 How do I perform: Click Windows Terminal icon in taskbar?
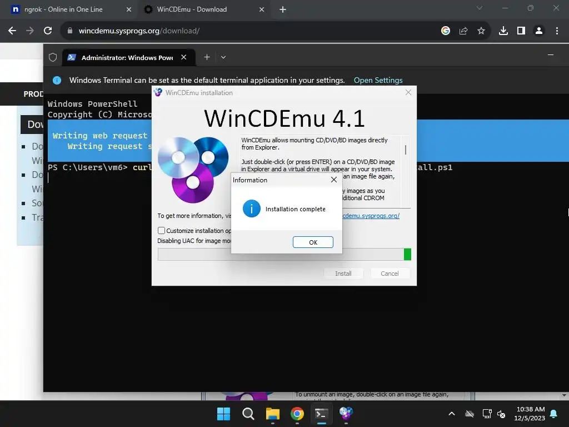pyautogui.click(x=322, y=414)
